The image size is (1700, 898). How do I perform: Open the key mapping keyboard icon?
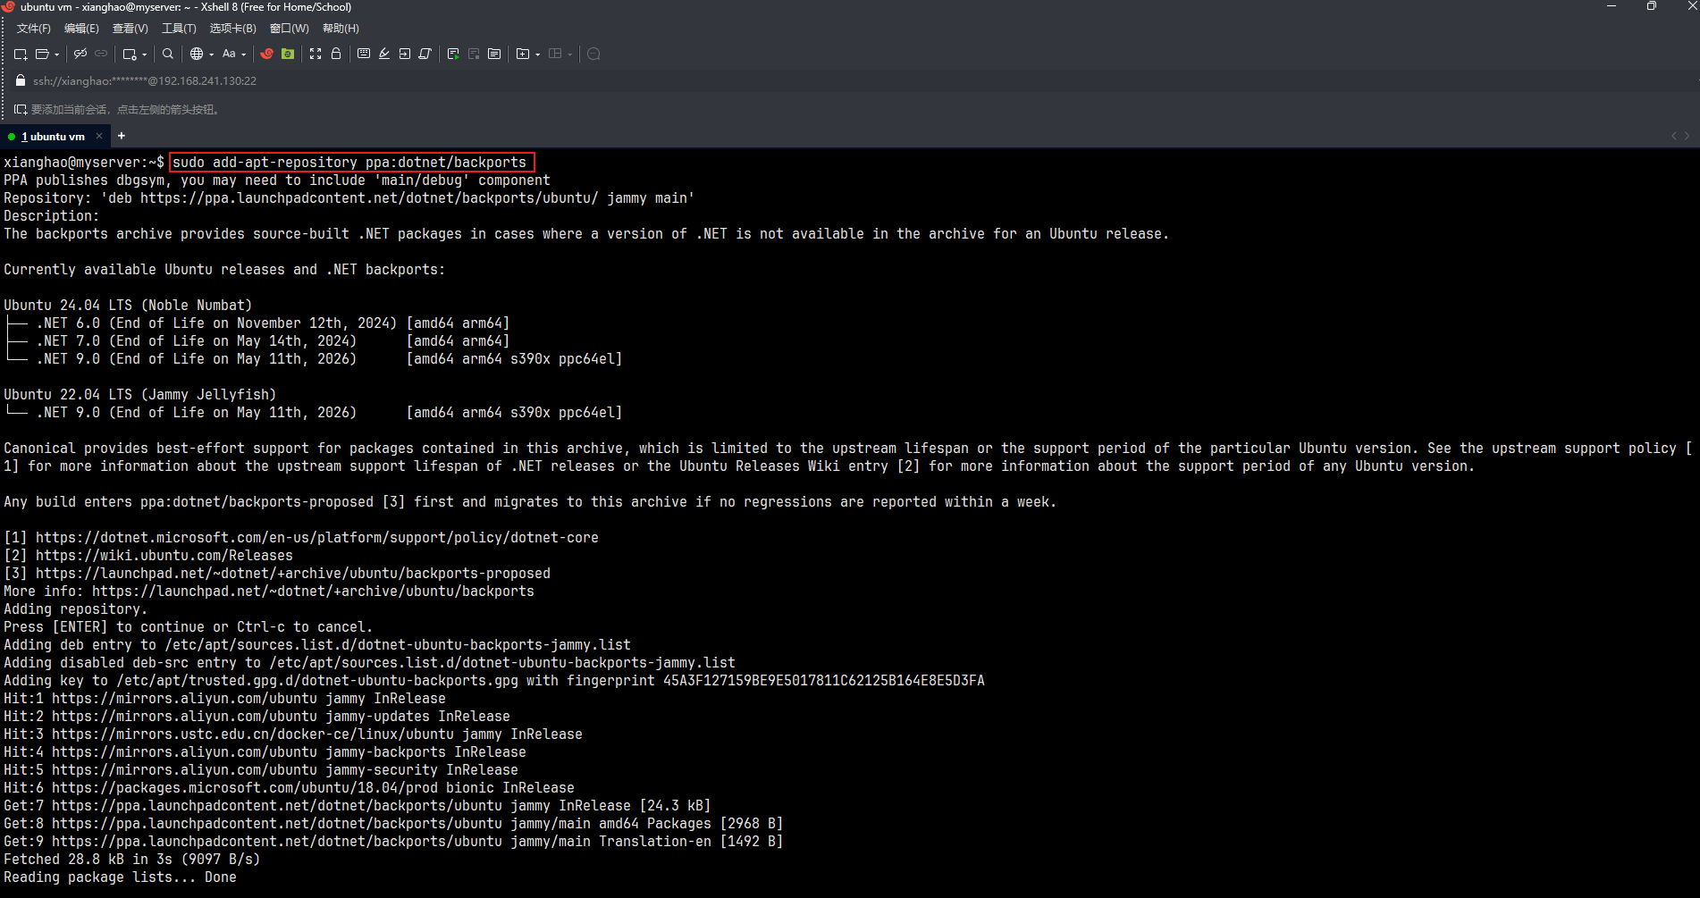tap(364, 54)
